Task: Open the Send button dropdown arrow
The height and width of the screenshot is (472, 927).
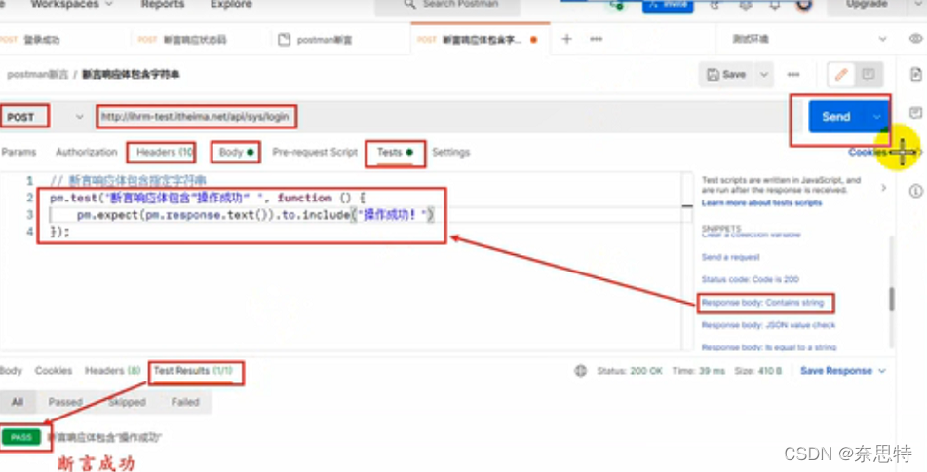Action: (876, 117)
